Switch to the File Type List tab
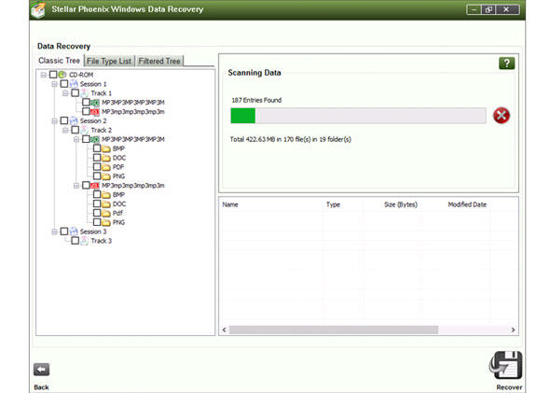Screen dimensions: 550x393 click(109, 61)
